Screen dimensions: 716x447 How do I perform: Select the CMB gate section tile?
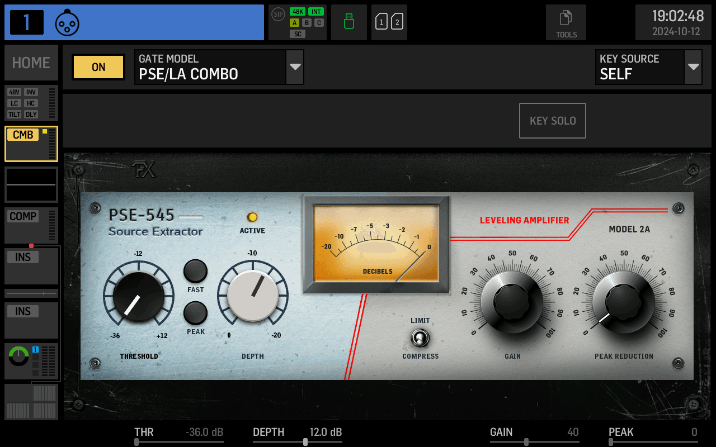pos(31,144)
